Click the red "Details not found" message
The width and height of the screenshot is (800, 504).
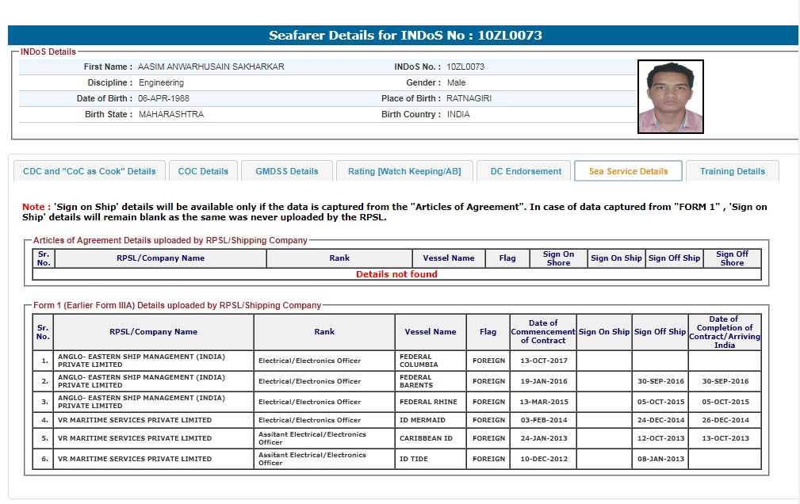click(x=396, y=274)
